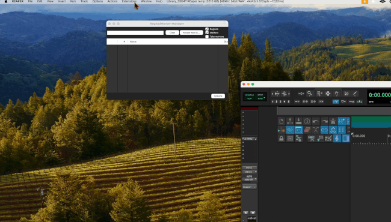Viewport: 391px width, 222px height.
Task: Click the item-with-pencil icon left of the clef
Action: [x=328, y=139]
